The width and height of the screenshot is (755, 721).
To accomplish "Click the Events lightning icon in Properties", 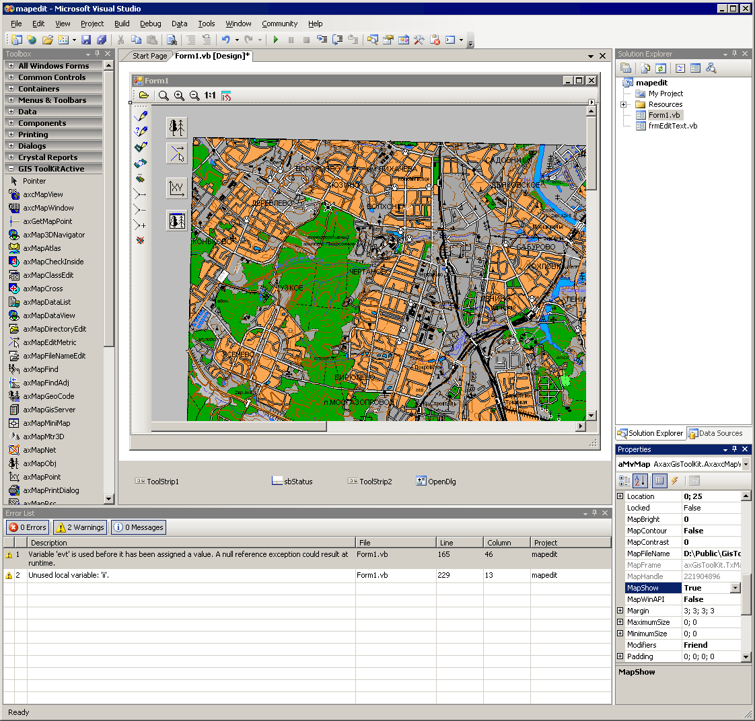I will [x=675, y=480].
